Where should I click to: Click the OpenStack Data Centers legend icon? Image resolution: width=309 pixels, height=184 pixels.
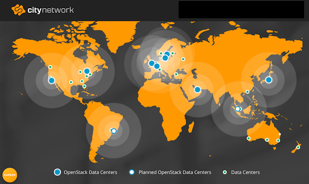(x=57, y=172)
